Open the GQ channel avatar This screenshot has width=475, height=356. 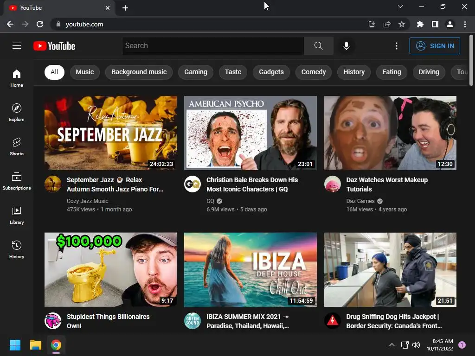pyautogui.click(x=193, y=184)
